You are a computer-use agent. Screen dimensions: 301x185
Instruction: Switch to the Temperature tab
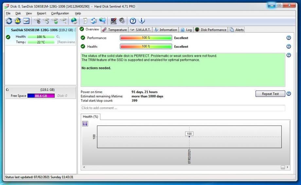(x=115, y=30)
